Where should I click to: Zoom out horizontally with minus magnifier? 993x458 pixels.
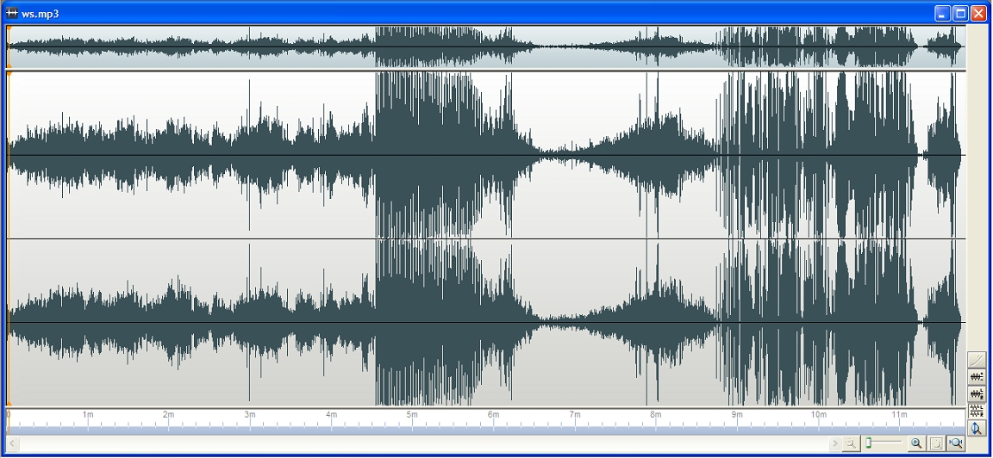(851, 443)
